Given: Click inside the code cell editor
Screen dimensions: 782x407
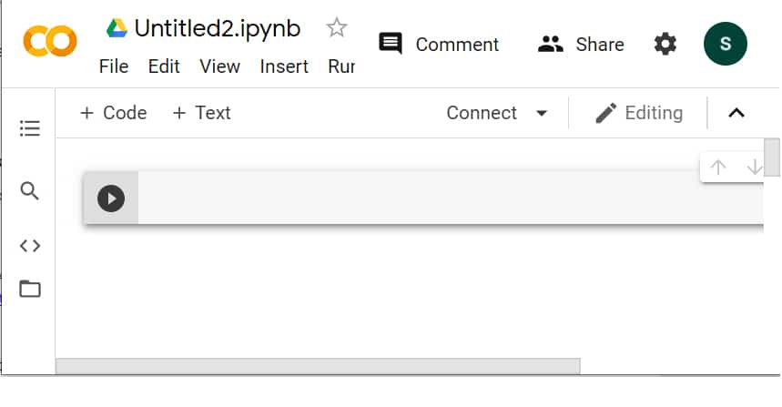Looking at the screenshot, I should [x=446, y=198].
